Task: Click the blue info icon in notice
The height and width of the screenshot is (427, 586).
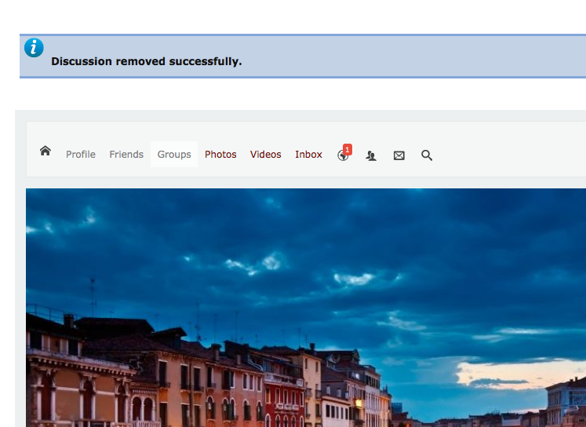Action: tap(34, 48)
